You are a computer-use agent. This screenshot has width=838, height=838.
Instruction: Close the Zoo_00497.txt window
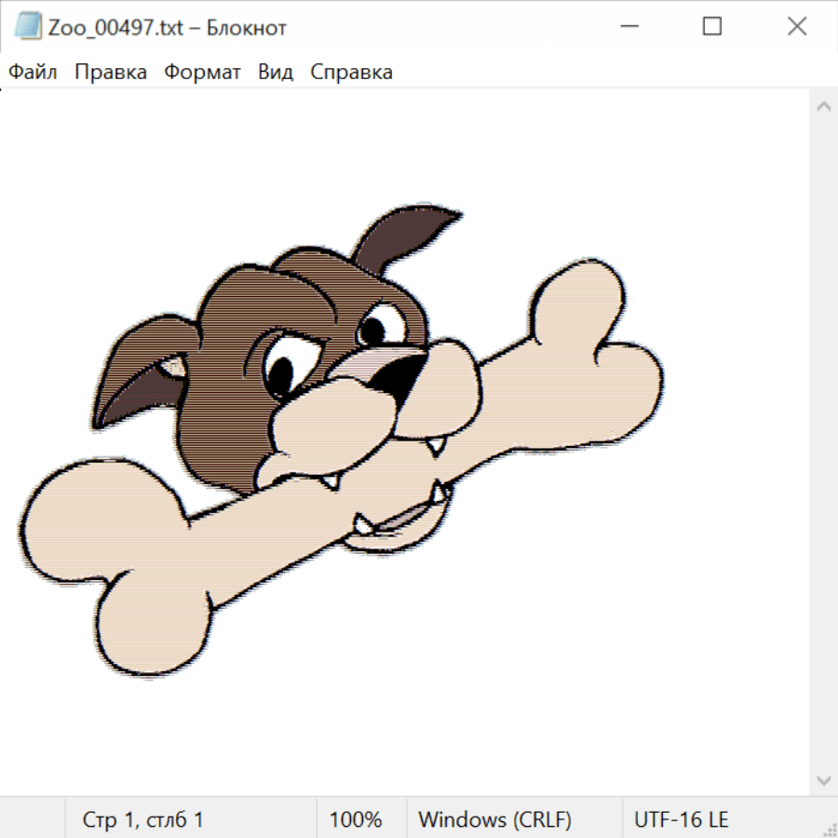pyautogui.click(x=797, y=27)
